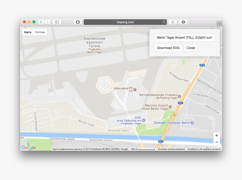Open the privacy shield icon in toolbar
This screenshot has width=242, height=180.
(78, 22)
